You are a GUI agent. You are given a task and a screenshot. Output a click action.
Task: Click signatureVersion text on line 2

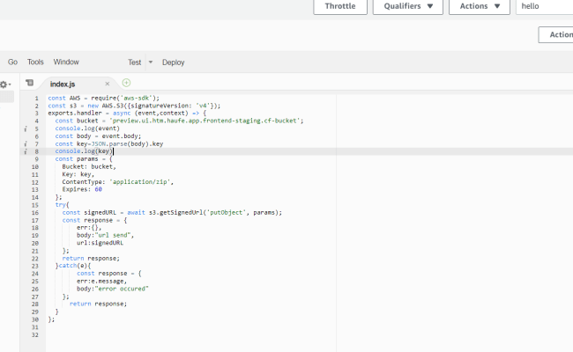(160, 106)
